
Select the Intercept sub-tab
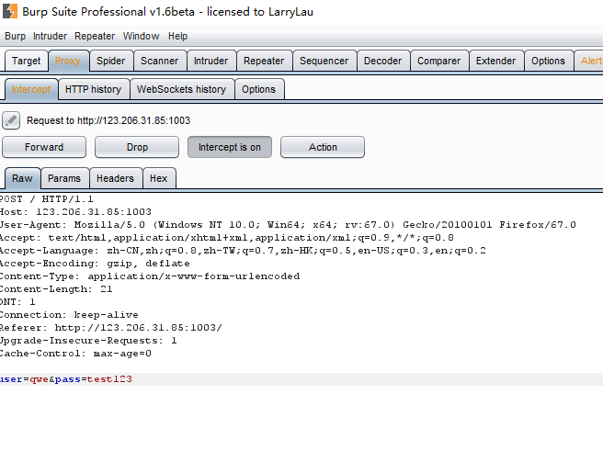tap(31, 89)
